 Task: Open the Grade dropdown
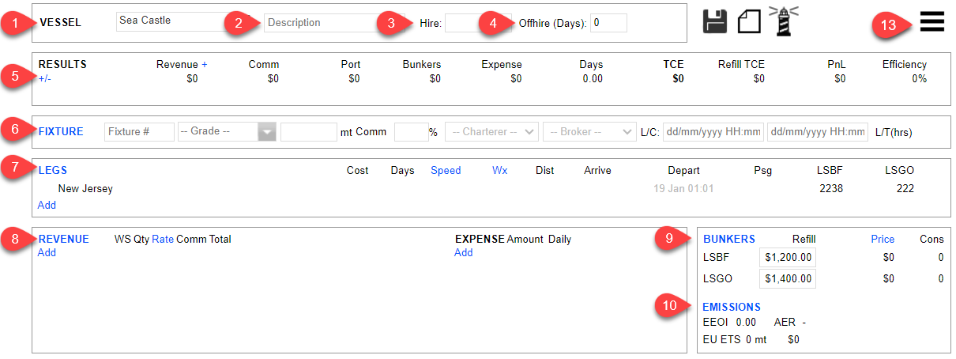(x=227, y=131)
